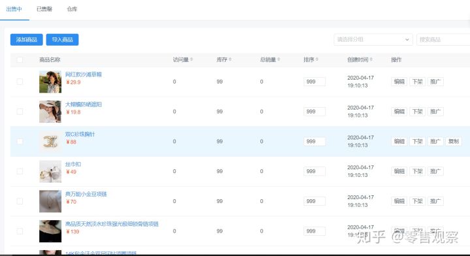Open the 大帽檐防晒遮阳 product link

[84, 104]
